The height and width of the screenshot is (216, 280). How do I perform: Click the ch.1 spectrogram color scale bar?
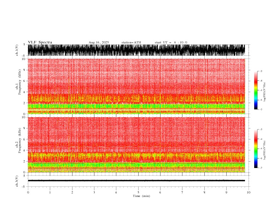coord(256,90)
